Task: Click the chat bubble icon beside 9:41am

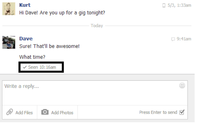Action: (x=173, y=39)
